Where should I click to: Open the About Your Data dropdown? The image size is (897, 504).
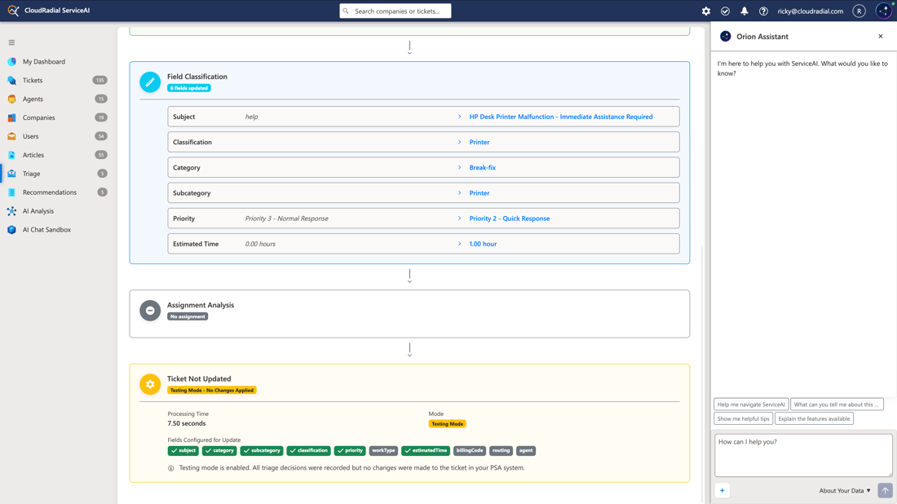coord(845,490)
